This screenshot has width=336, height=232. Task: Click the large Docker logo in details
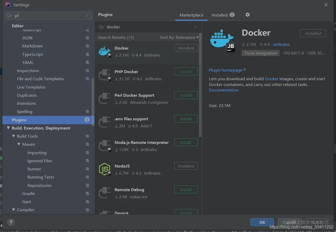(223, 40)
